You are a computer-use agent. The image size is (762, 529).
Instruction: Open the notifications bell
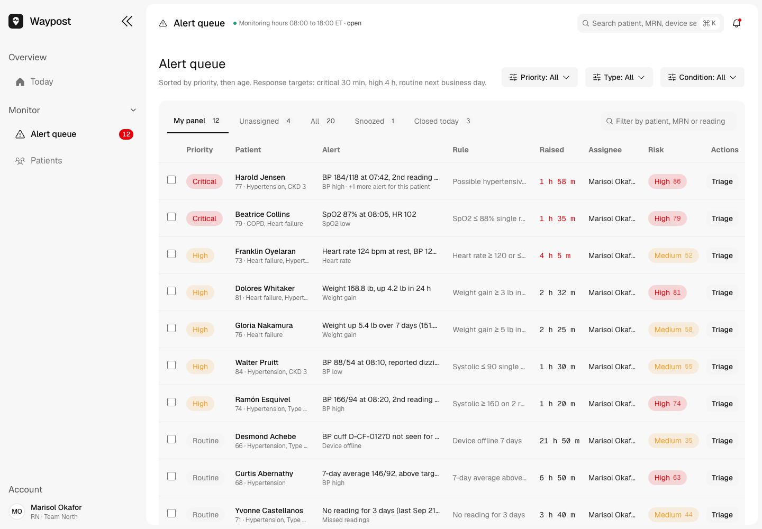pos(737,23)
